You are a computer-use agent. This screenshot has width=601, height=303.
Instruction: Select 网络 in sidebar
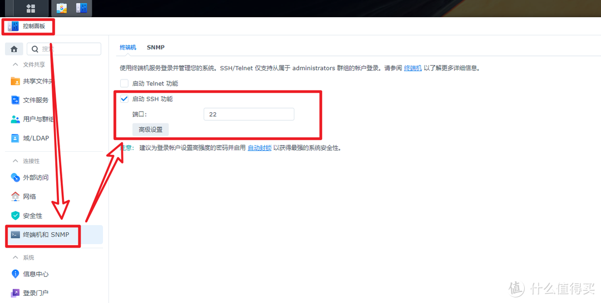[29, 196]
